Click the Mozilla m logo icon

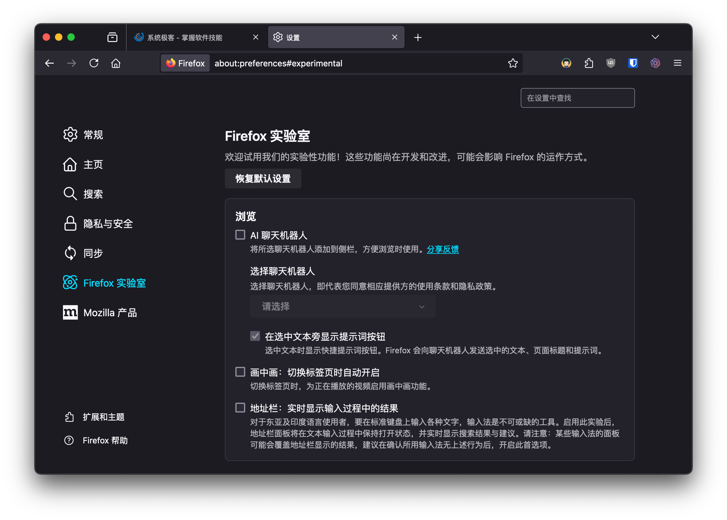tap(70, 312)
